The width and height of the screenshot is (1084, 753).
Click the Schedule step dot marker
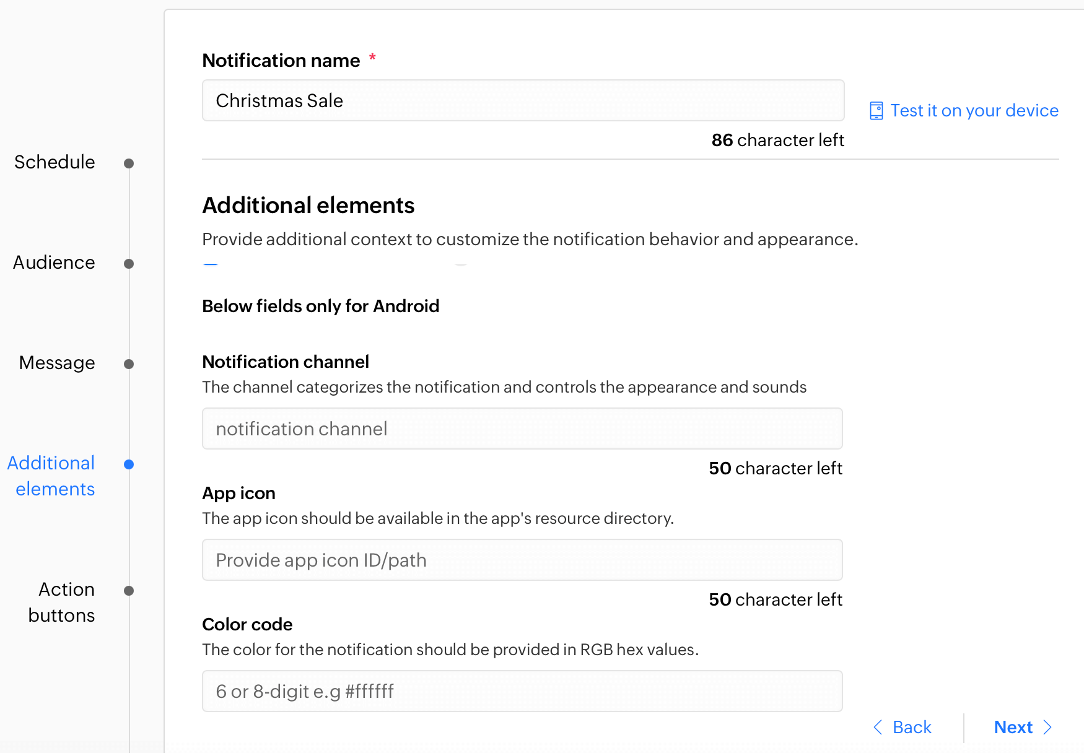tap(129, 163)
